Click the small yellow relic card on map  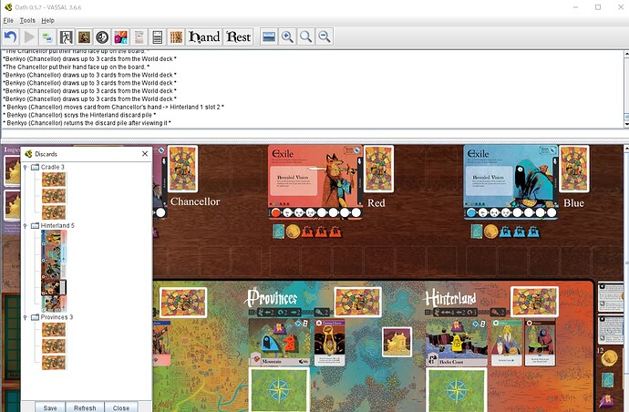click(397, 342)
